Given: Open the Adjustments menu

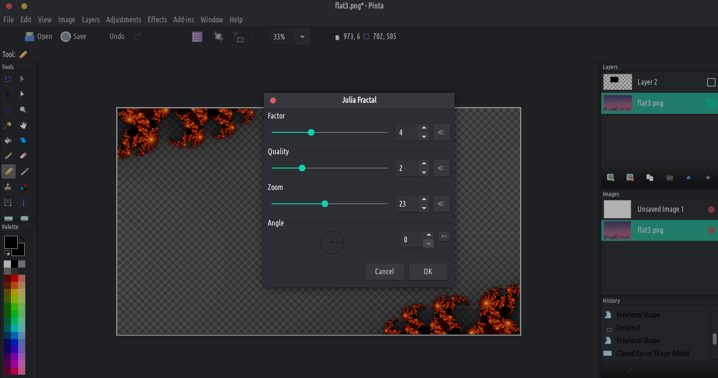Looking at the screenshot, I should click(x=123, y=20).
